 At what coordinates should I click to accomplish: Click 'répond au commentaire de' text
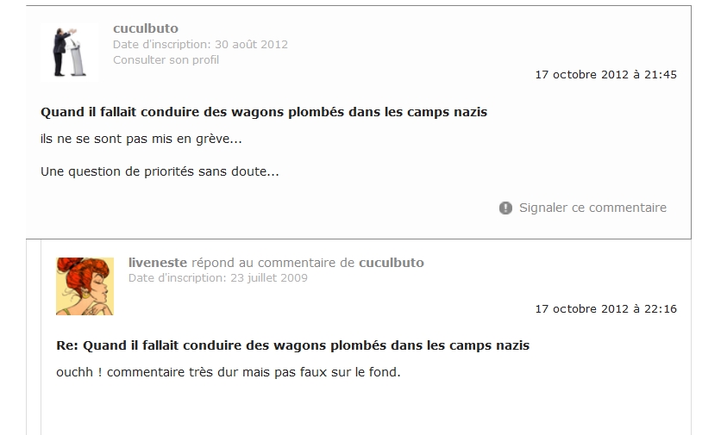(273, 263)
